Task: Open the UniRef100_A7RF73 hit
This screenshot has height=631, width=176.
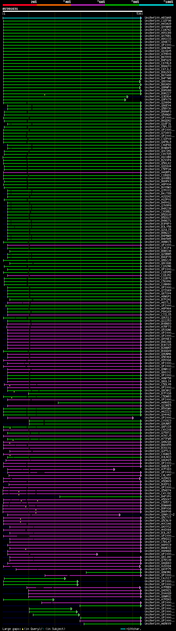Action: coord(158,327)
